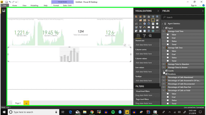Expand Average Time to Answer
The width and height of the screenshot is (206, 115).
(x=164, y=67)
